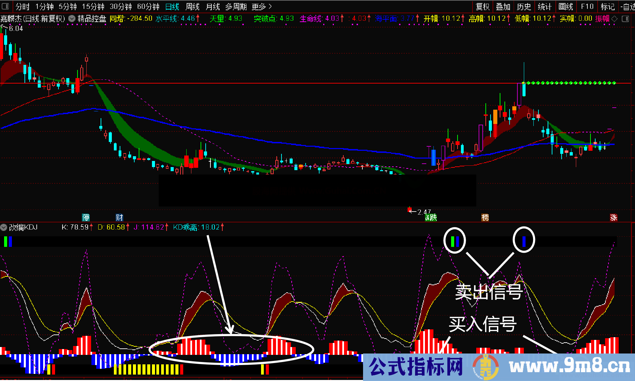Click the 水平线 value 4.46
635x381 pixels.
(x=188, y=19)
